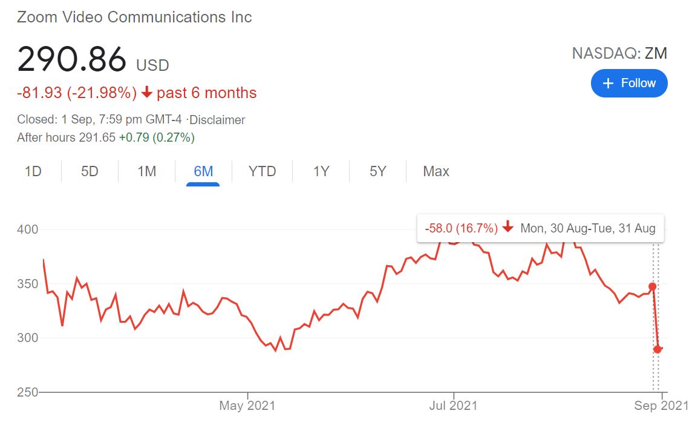
Task: Switch to the 5D time range
Action: [90, 171]
